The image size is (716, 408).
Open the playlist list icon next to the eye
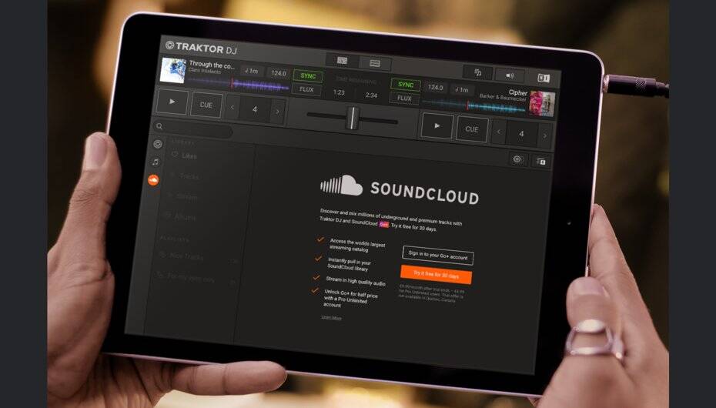pos(541,161)
